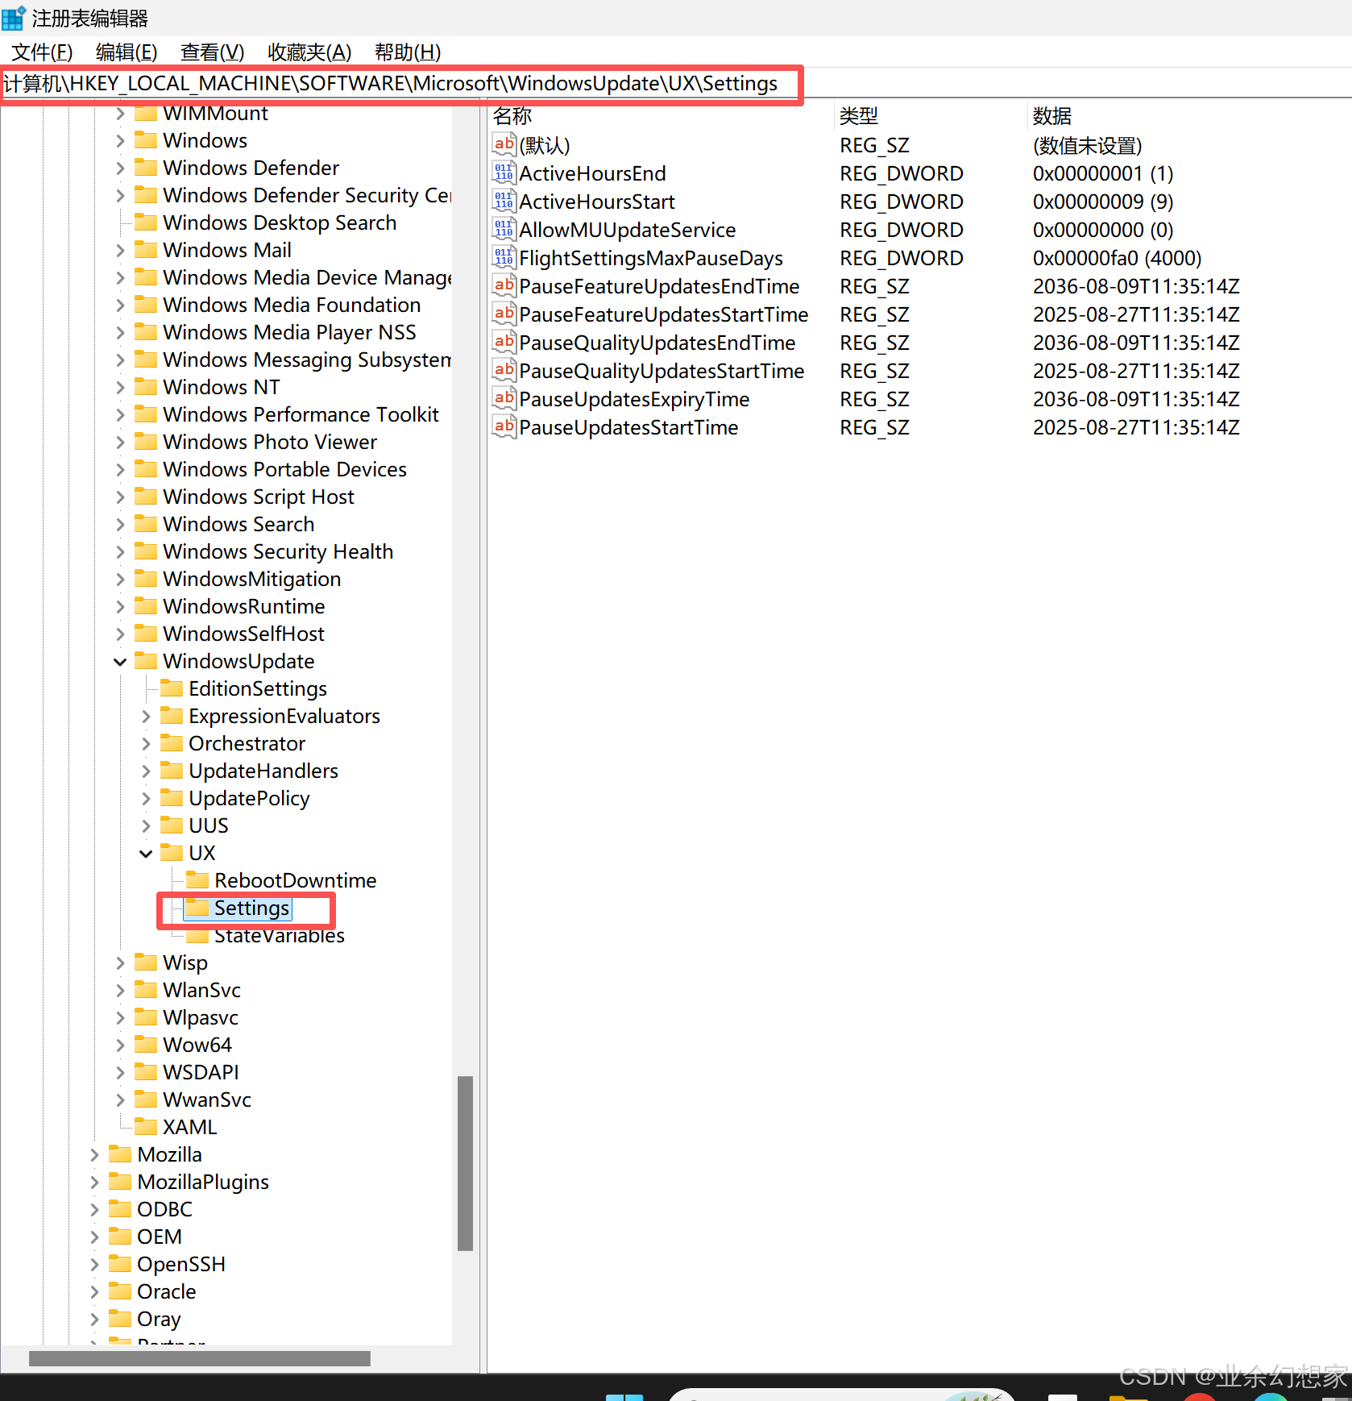Click the OpenSSH folder icon
Image resolution: width=1352 pixels, height=1401 pixels.
point(120,1264)
